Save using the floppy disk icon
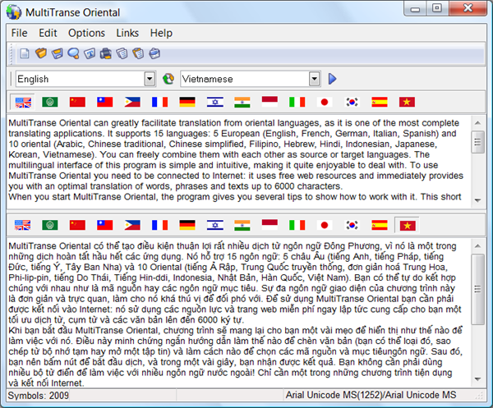The width and height of the screenshot is (493, 408). click(x=57, y=53)
